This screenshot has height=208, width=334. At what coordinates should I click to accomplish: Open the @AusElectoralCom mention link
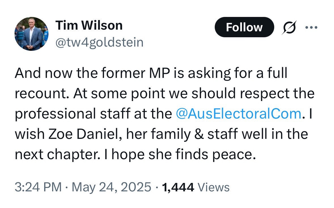238,113
